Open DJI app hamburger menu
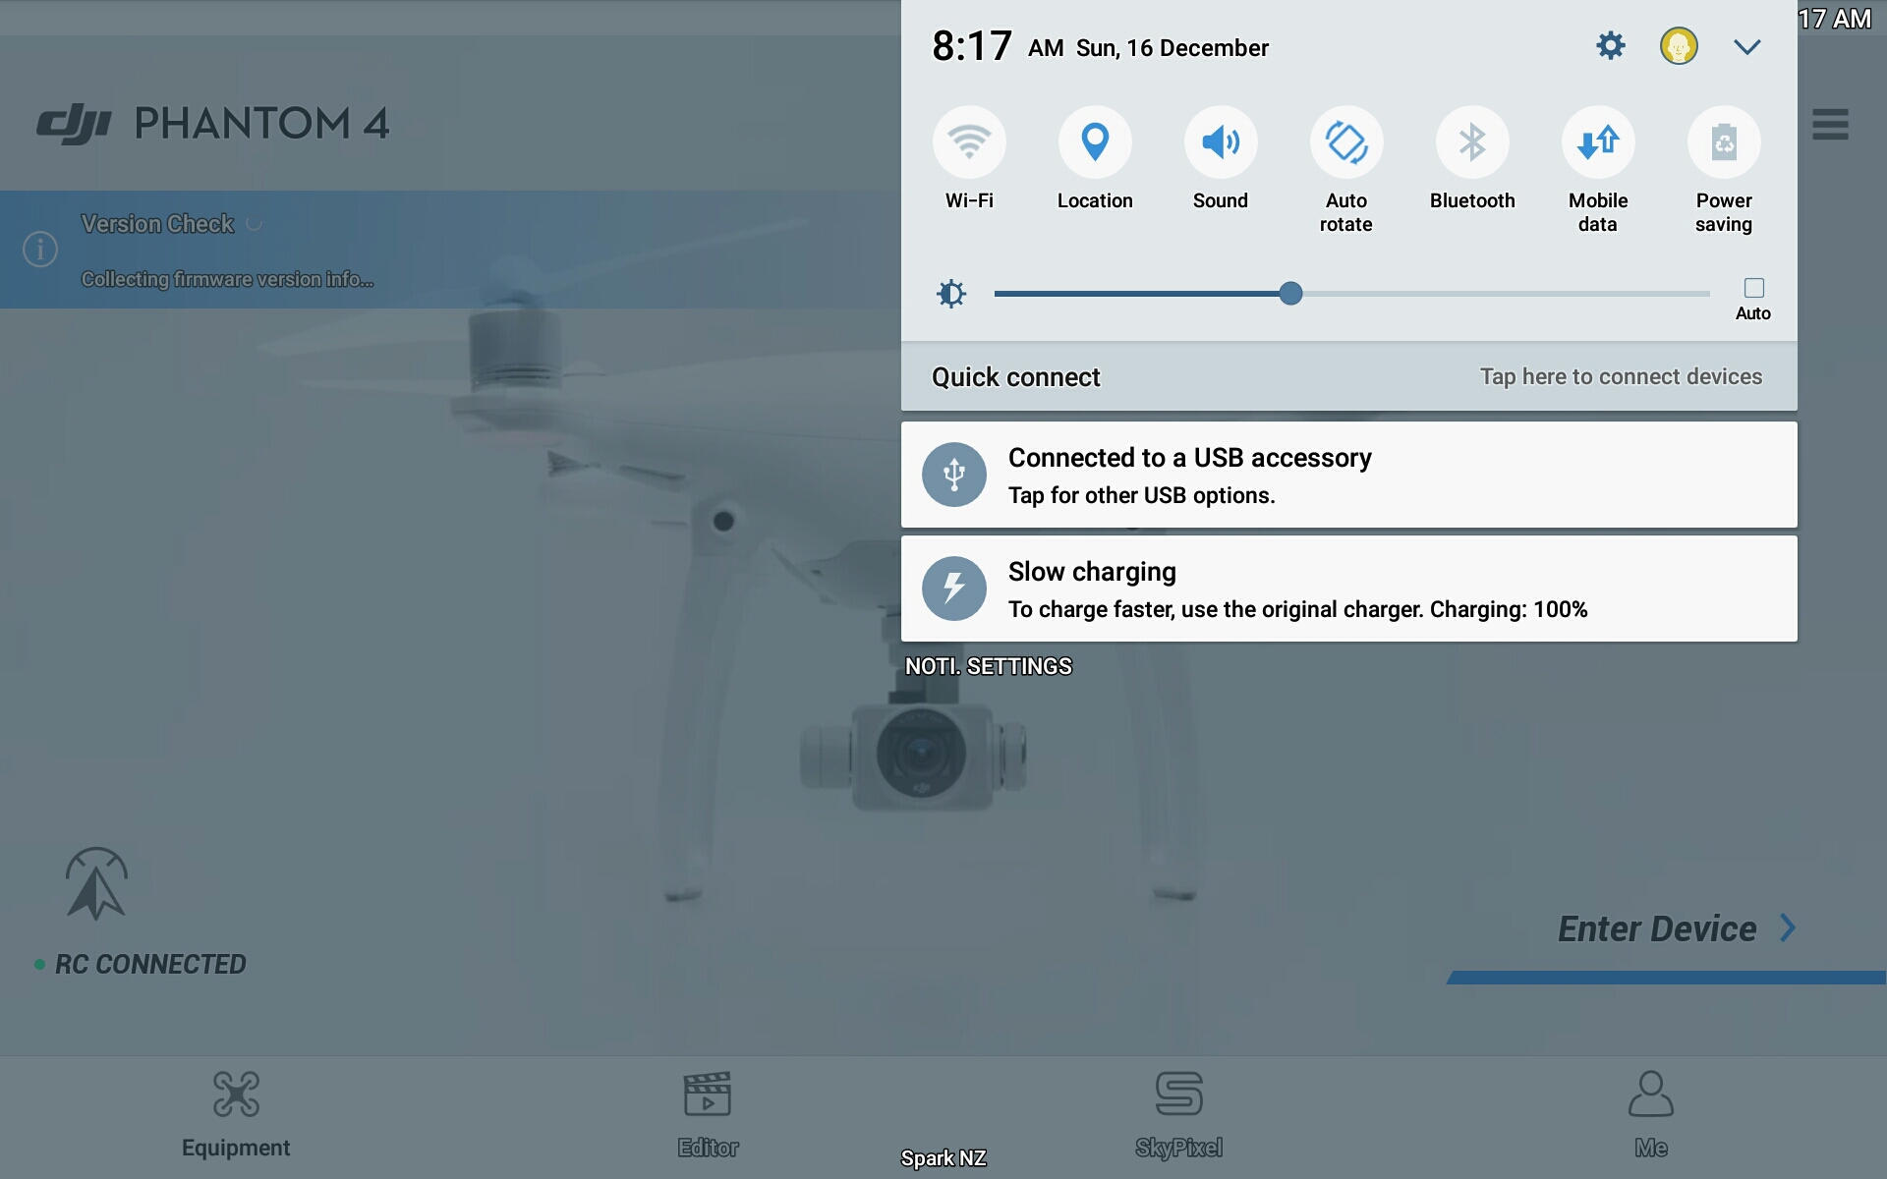1887x1179 pixels. click(1830, 124)
